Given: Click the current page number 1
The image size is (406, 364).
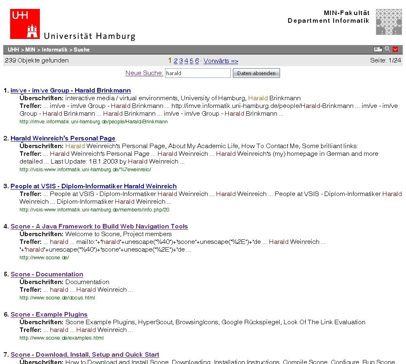Looking at the screenshot, I should (169, 60).
